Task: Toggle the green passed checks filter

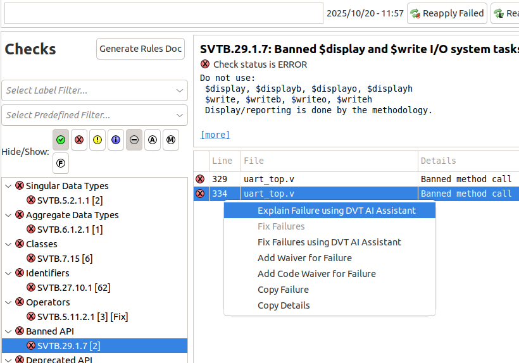Action: [61, 140]
